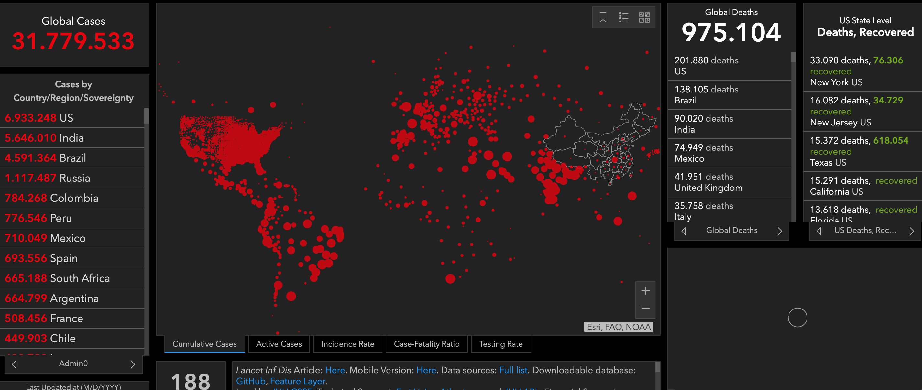Screen dimensions: 922x390
Task: Open the Case-Fatality Ratio tab
Action: coord(426,344)
